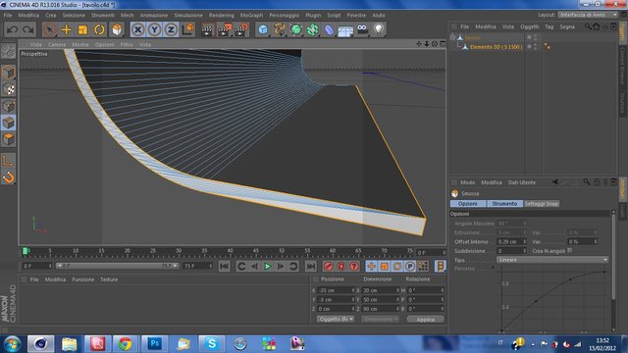Toggle the Z axis lock

(x=171, y=29)
